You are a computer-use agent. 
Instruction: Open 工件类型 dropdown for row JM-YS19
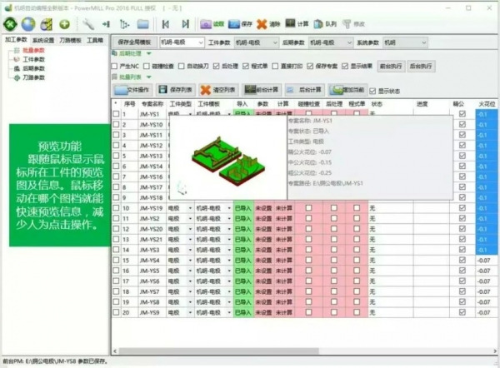(190, 208)
